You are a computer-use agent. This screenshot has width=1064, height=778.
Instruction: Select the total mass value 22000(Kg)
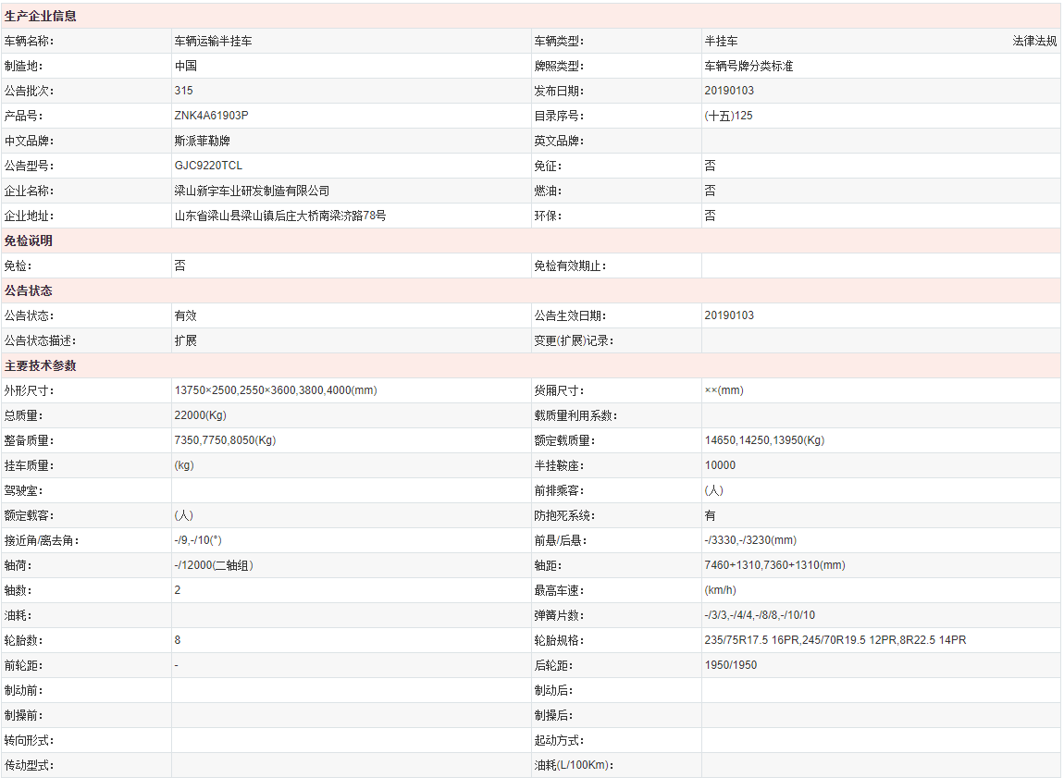click(200, 416)
